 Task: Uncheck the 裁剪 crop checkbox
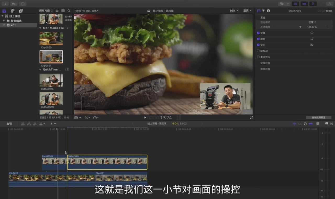[258, 39]
